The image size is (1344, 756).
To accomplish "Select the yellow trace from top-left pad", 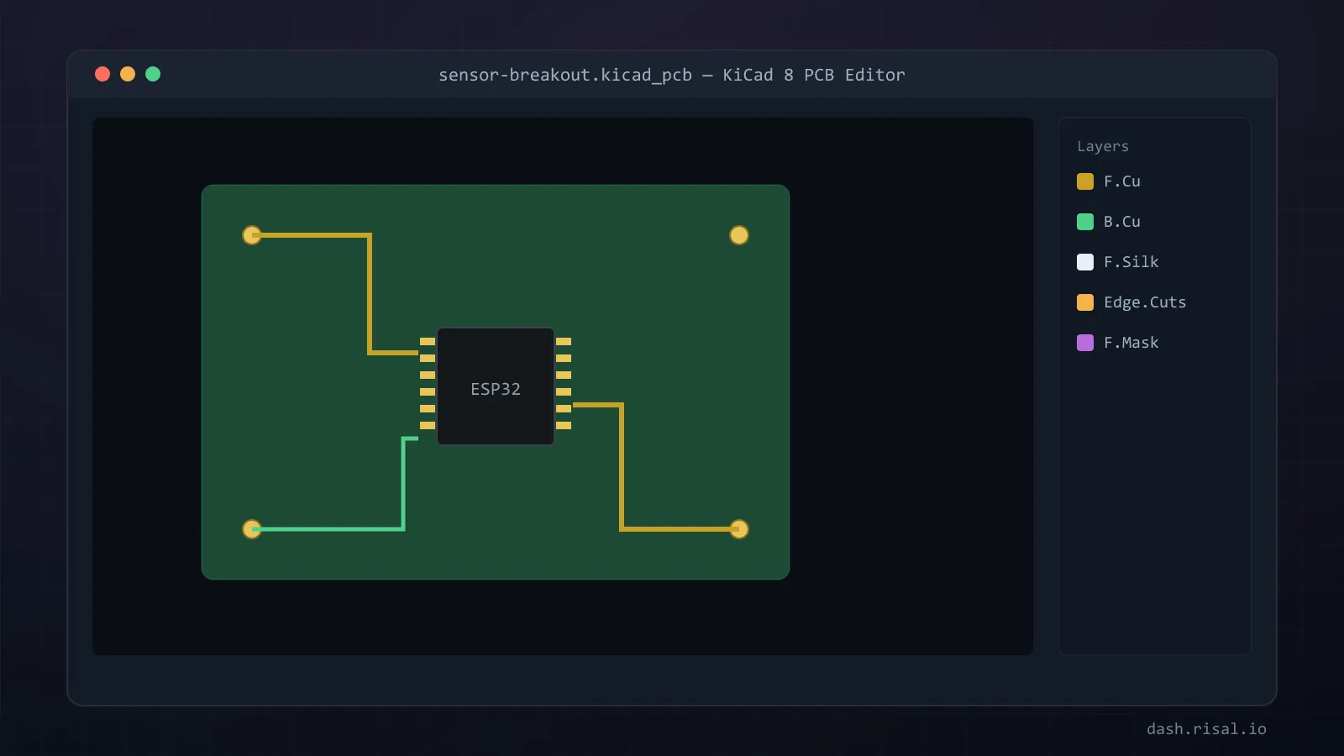I will tap(370, 294).
